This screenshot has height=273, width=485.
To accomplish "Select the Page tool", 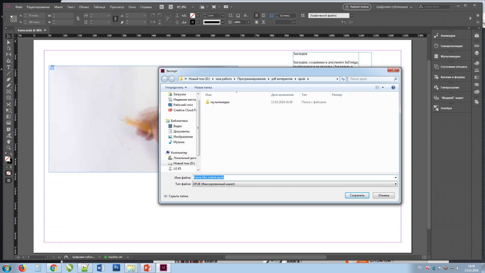I will point(9,48).
